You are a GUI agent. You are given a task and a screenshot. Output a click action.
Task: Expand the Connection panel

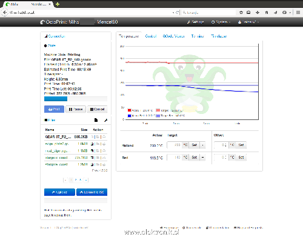(x=56, y=36)
